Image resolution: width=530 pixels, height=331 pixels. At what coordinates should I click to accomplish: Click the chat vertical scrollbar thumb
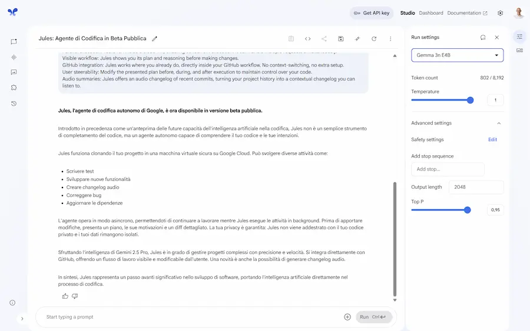pos(395,239)
